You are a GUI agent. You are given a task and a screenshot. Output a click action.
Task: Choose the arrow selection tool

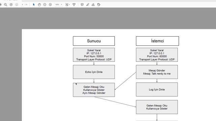click(34, 5)
